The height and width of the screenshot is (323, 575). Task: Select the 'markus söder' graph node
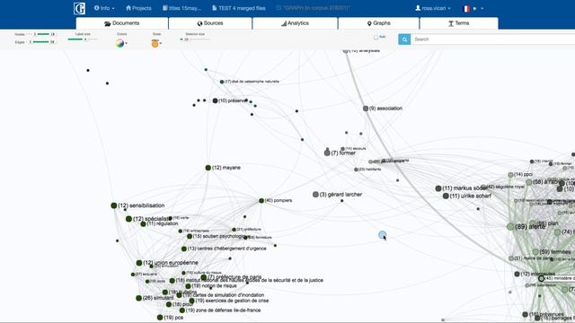click(x=438, y=188)
